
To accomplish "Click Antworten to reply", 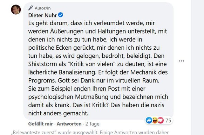I will pos(69,124).
